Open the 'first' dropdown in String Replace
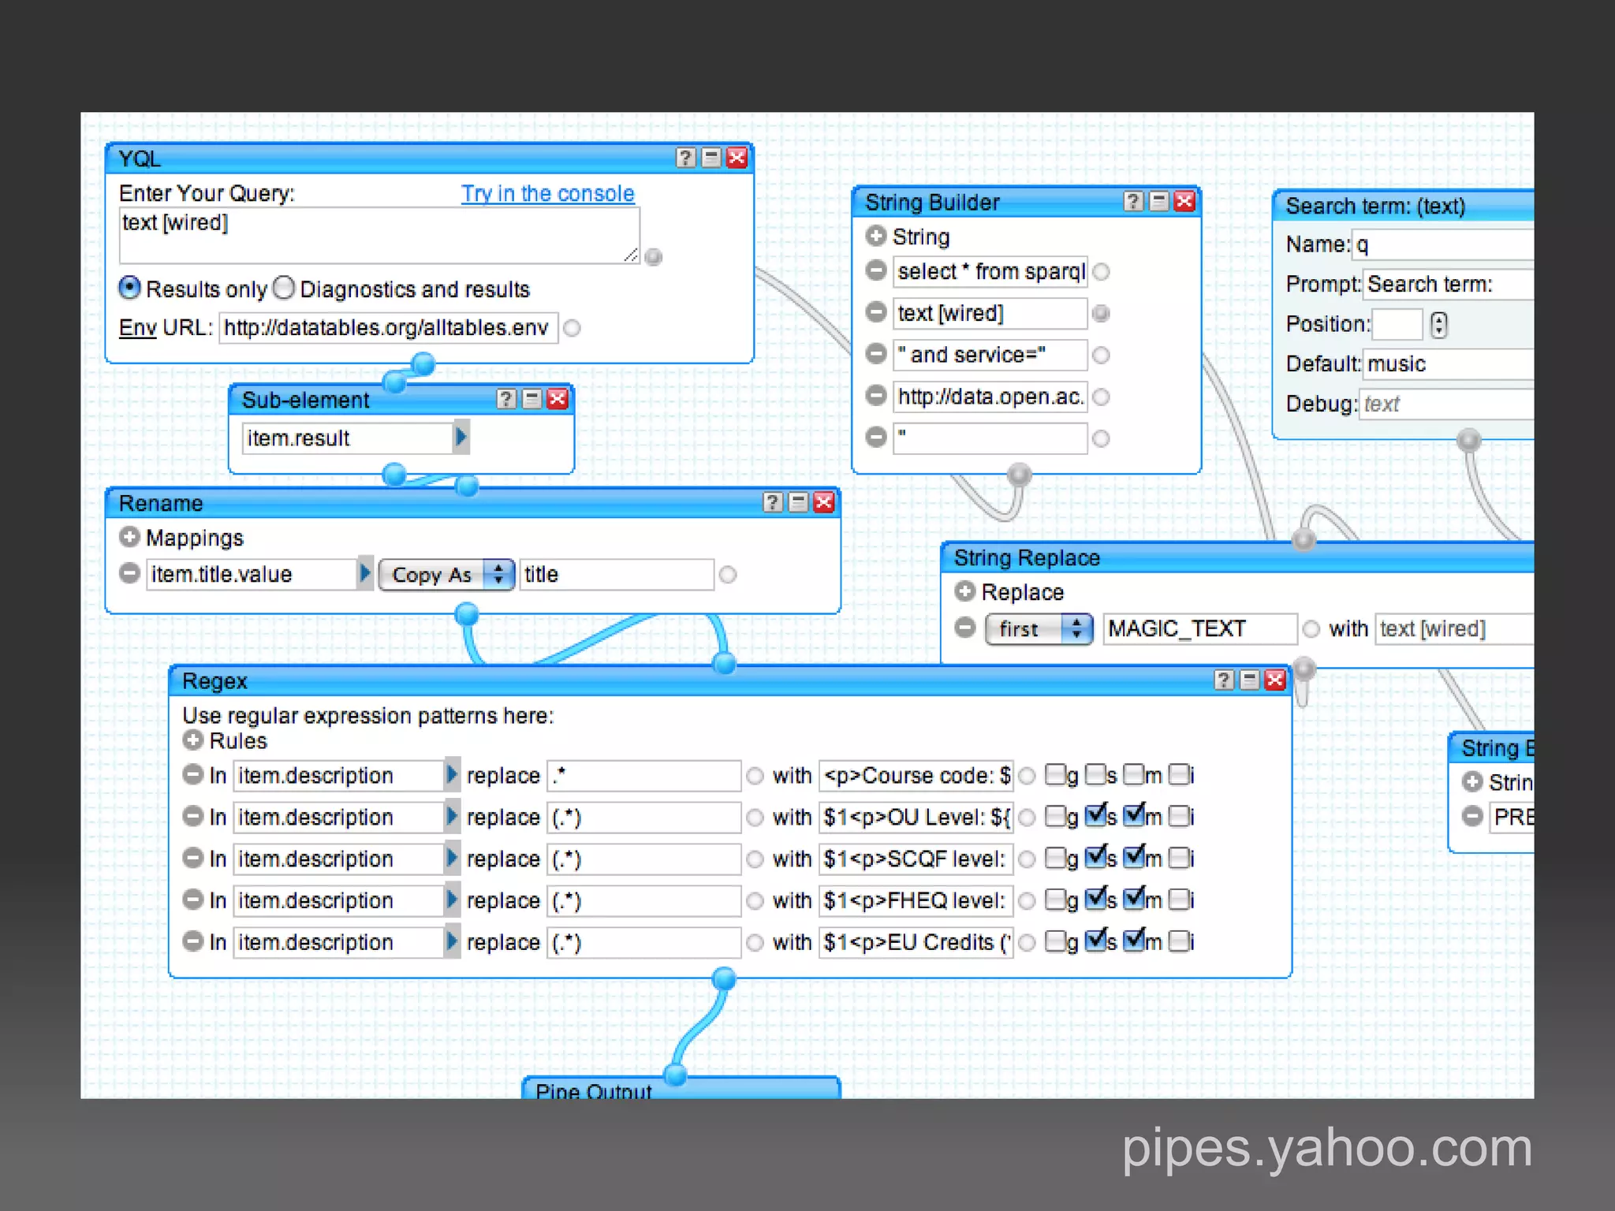The image size is (1615, 1211). point(1038,628)
